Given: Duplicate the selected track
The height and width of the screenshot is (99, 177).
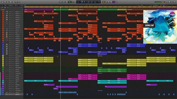Looking at the screenshot, I should point(5,7).
